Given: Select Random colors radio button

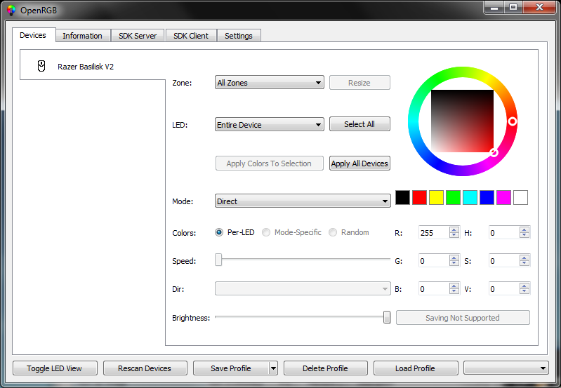Looking at the screenshot, I should 333,232.
